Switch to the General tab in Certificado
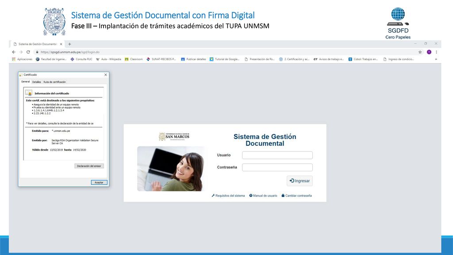Screen dimensions: 453x255 click(x=25, y=82)
